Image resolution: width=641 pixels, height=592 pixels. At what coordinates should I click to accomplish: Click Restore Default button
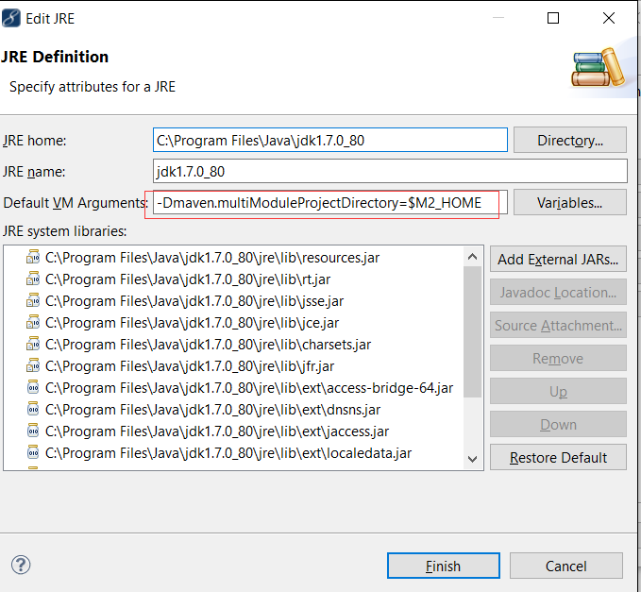click(558, 458)
